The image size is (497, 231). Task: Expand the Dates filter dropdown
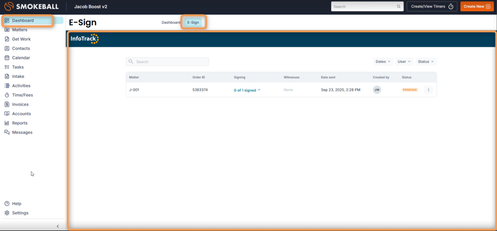coord(382,62)
